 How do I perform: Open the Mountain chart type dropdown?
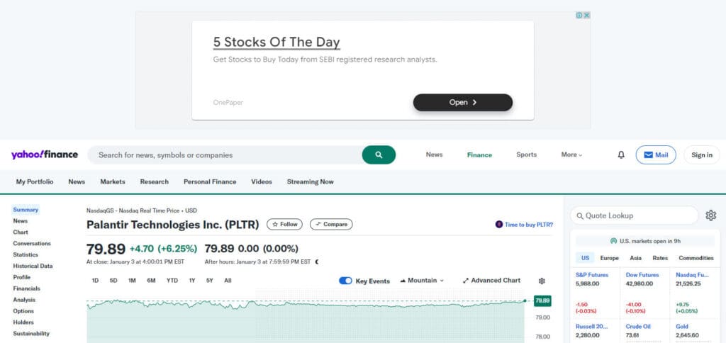tap(422, 281)
